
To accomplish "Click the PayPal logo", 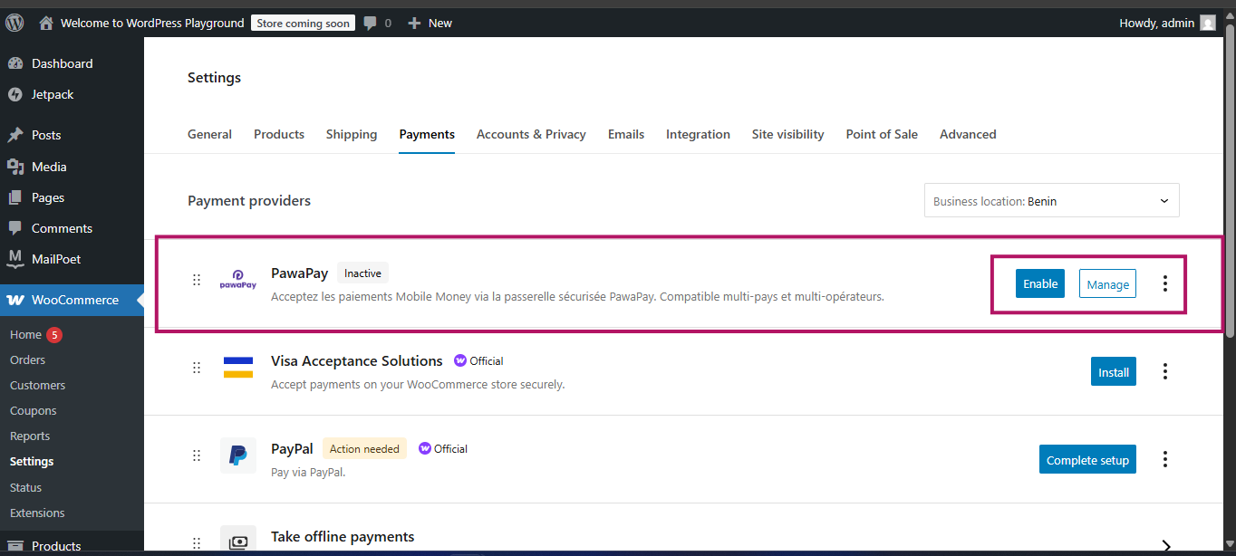I will point(238,455).
